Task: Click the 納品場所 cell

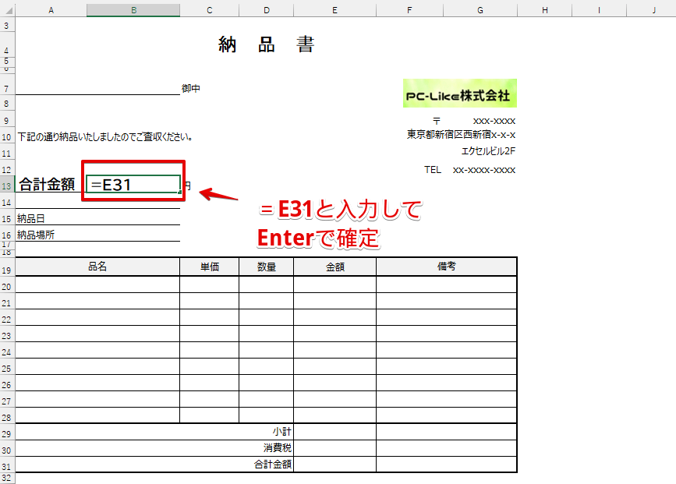Action: point(36,235)
